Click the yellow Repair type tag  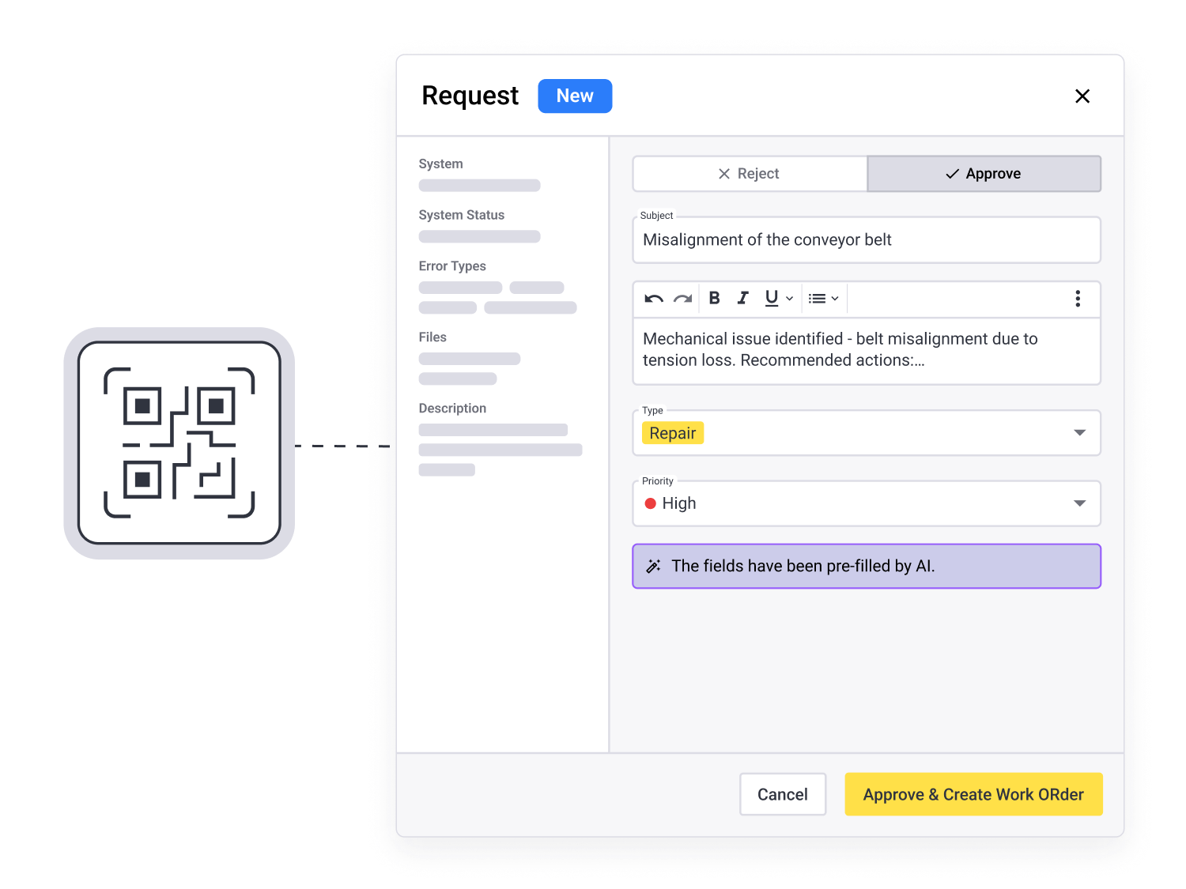[x=673, y=433]
